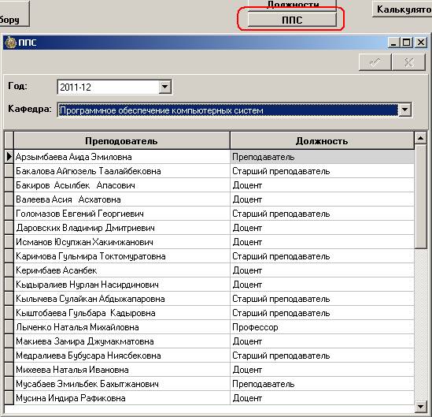Expand the Кафедра dropdown arrow

pyautogui.click(x=405, y=110)
